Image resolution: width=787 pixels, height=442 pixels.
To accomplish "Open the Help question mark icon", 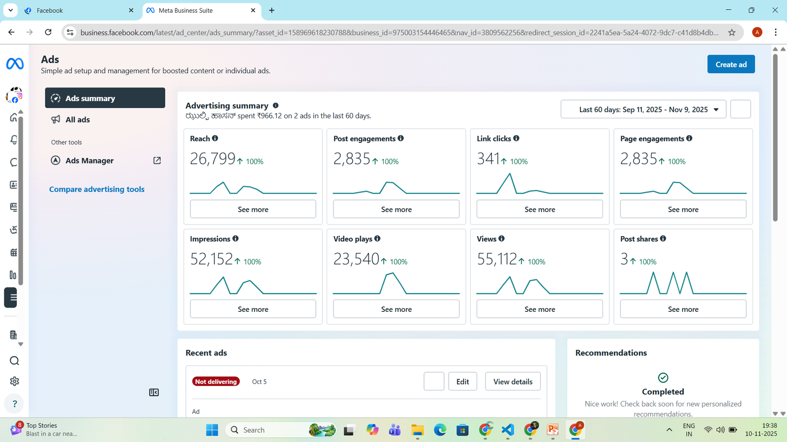I will 14,404.
